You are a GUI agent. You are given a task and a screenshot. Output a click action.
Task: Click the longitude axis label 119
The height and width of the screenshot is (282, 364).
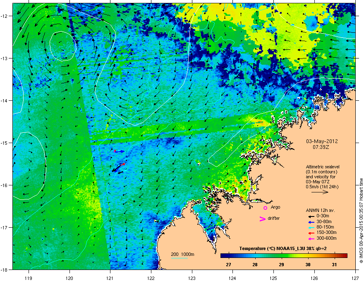coord(29,278)
